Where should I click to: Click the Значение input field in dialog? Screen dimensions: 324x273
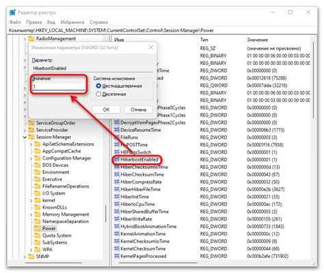coord(59,86)
